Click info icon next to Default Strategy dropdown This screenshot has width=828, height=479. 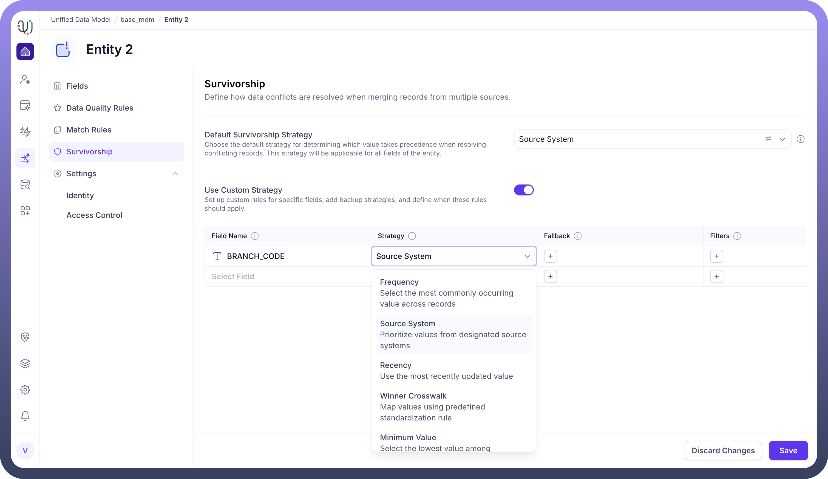800,139
